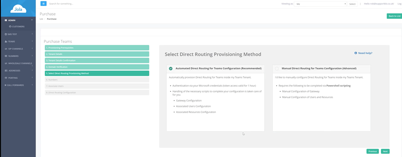Toggle the blue hamburger menu button

(x=43, y=4)
